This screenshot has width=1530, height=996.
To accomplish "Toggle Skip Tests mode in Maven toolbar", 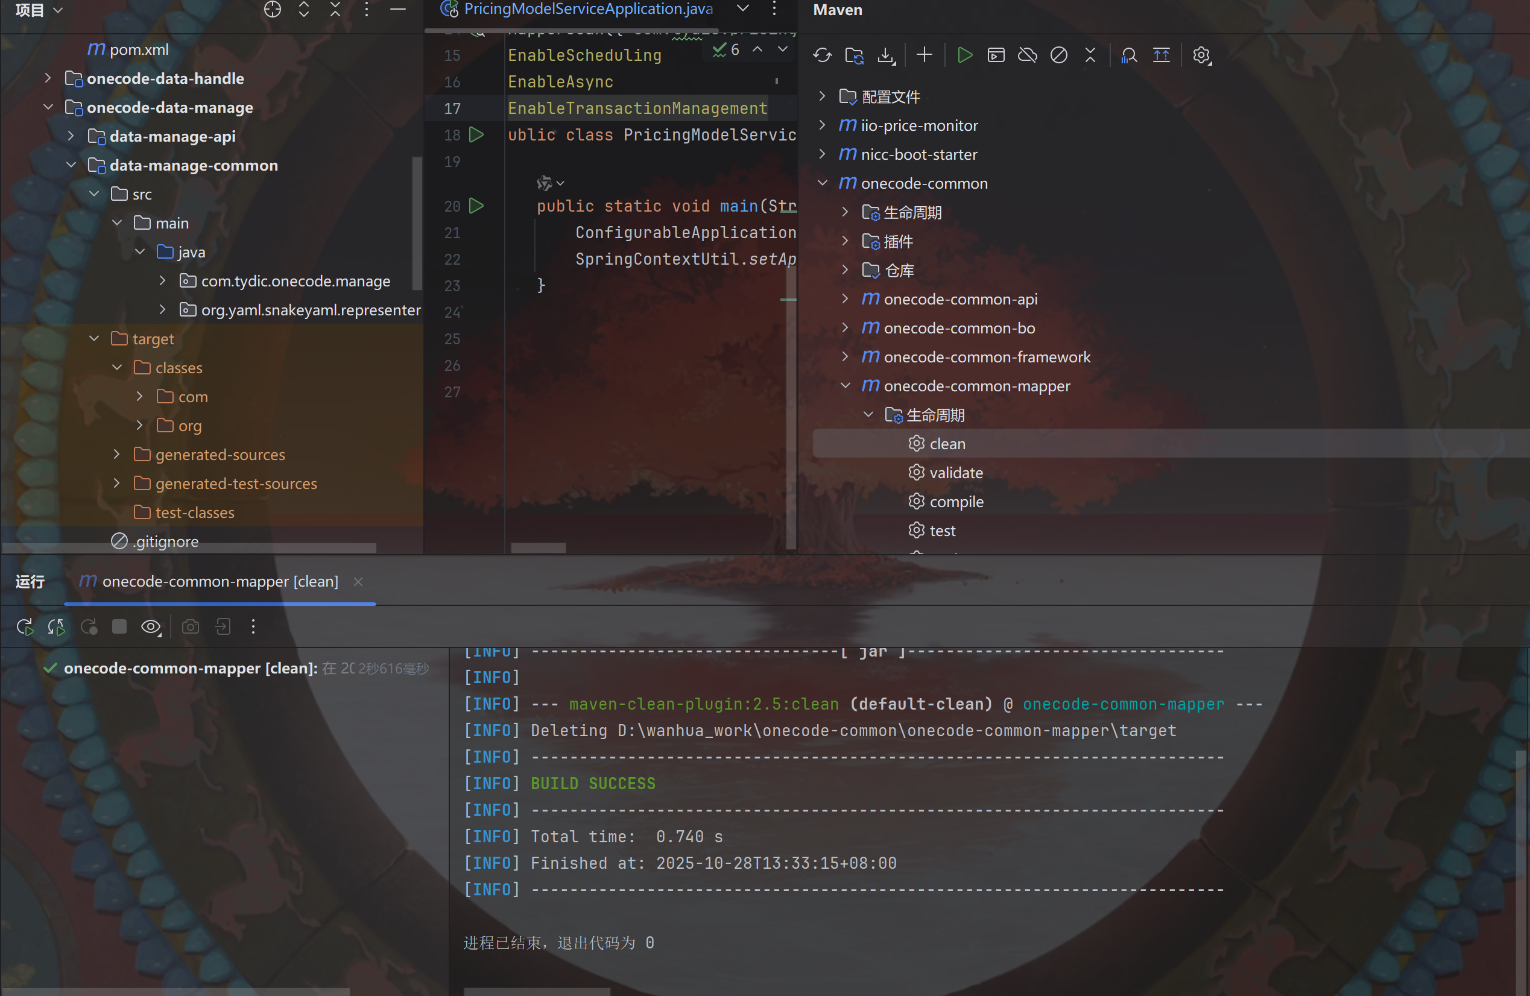I will (1059, 55).
